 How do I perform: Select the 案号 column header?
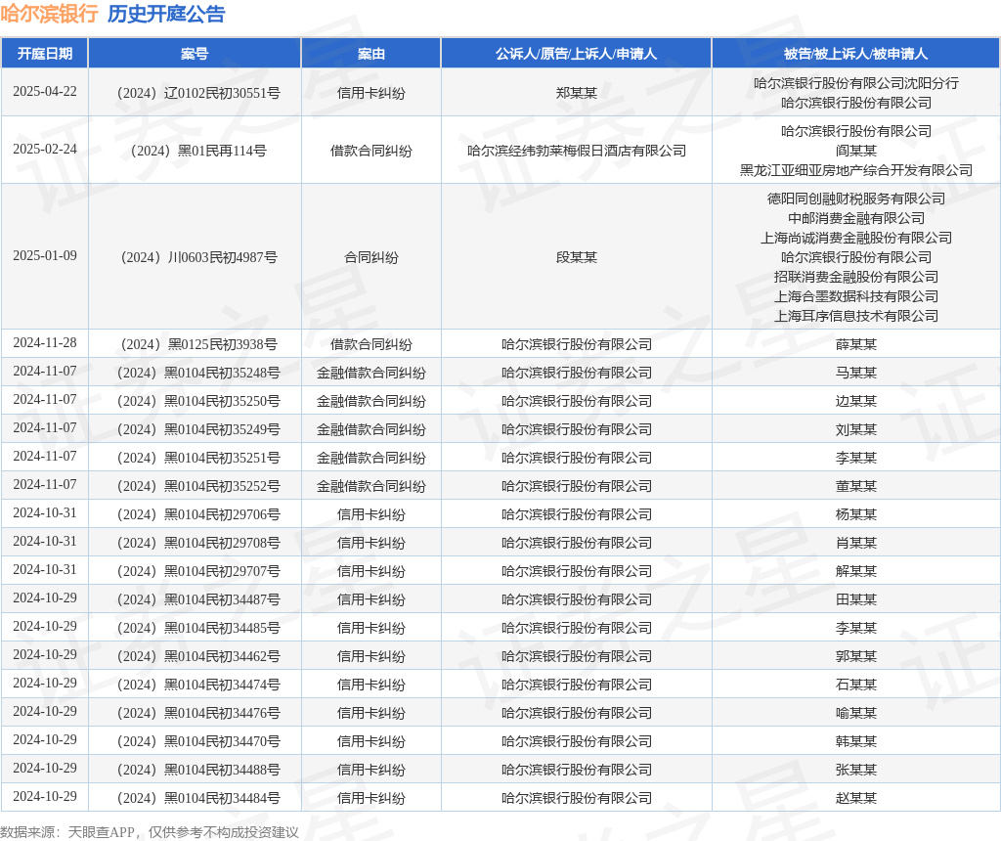click(195, 54)
